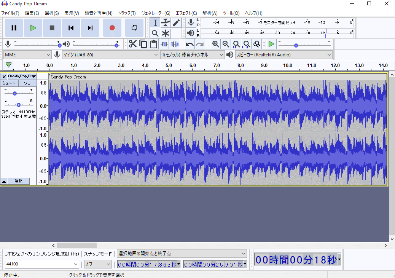Screen dimensions: 395x278
Task: Zoom out of the waveform
Action: 226,44
